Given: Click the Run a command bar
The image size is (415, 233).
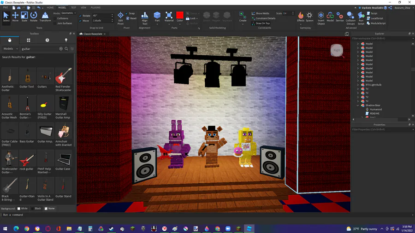Looking at the screenshot, I should 207,215.
